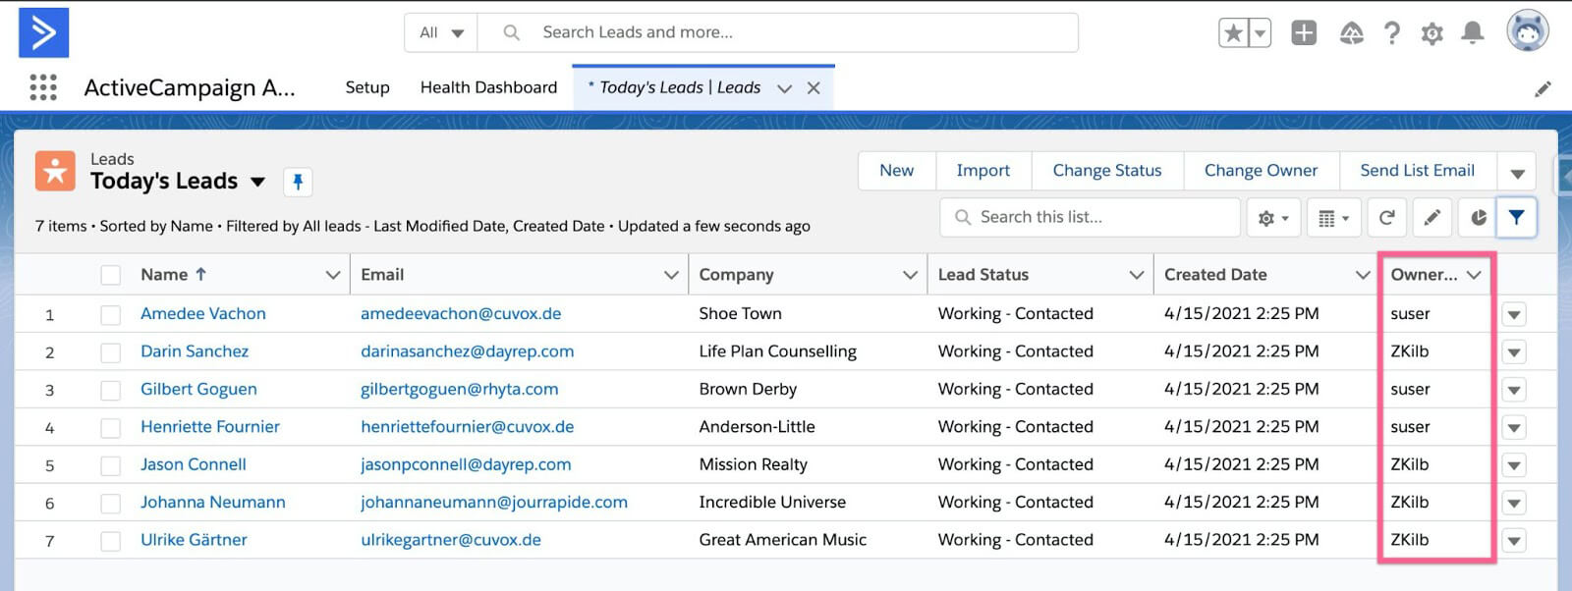Screen dimensions: 1572x591
Task: Open the notifications bell
Action: 1472,33
